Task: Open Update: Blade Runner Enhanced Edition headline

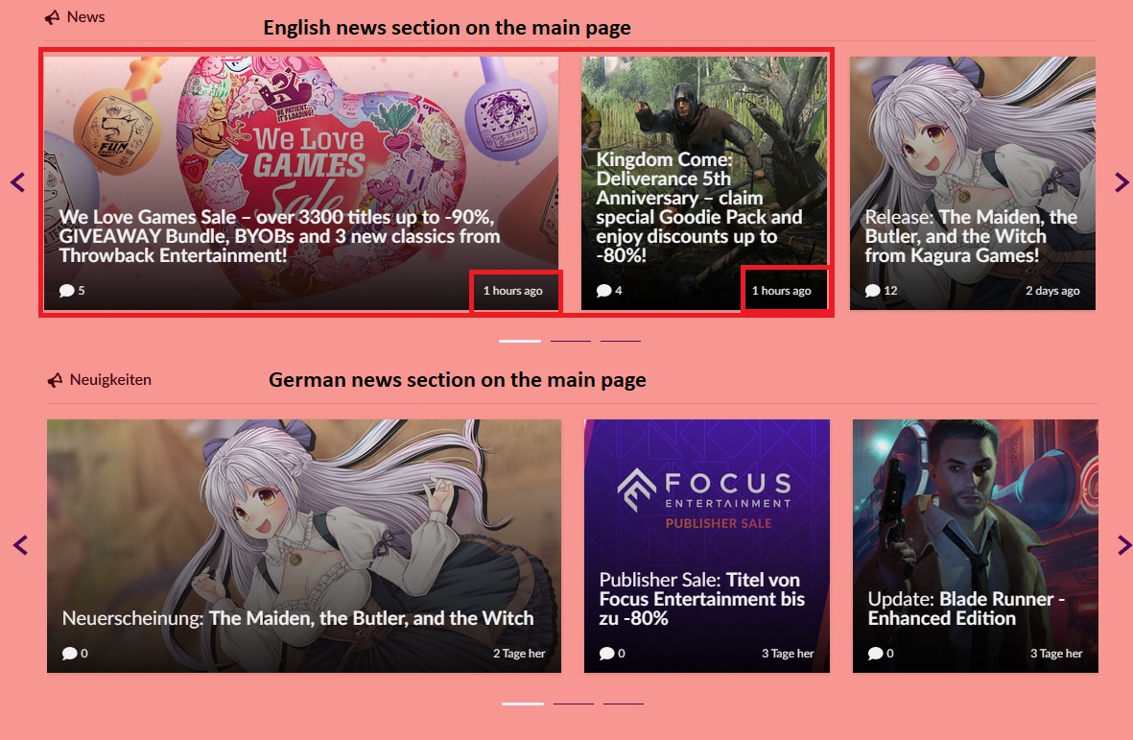Action: (966, 609)
